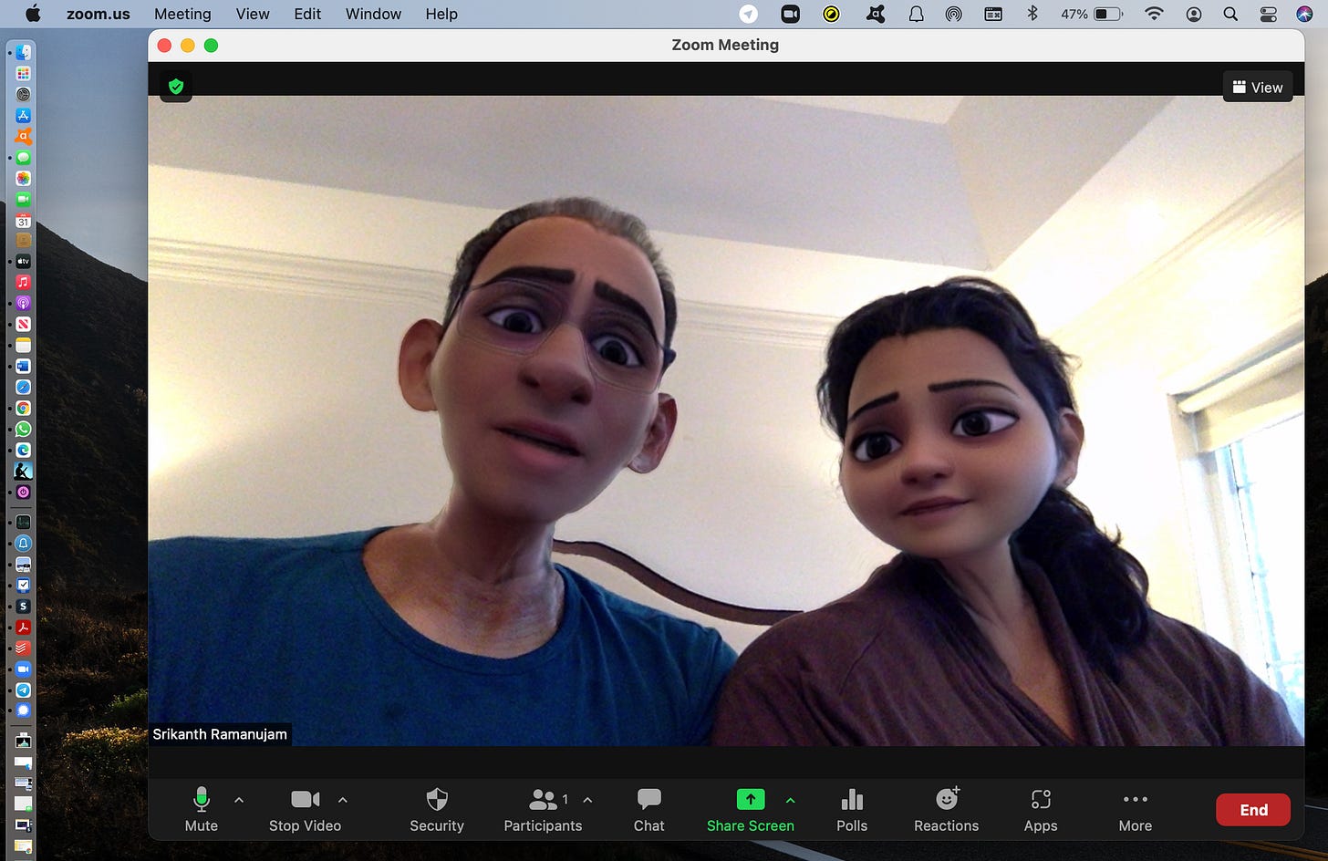Expand Share Screen options caret
The image size is (1328, 861).
click(x=790, y=800)
